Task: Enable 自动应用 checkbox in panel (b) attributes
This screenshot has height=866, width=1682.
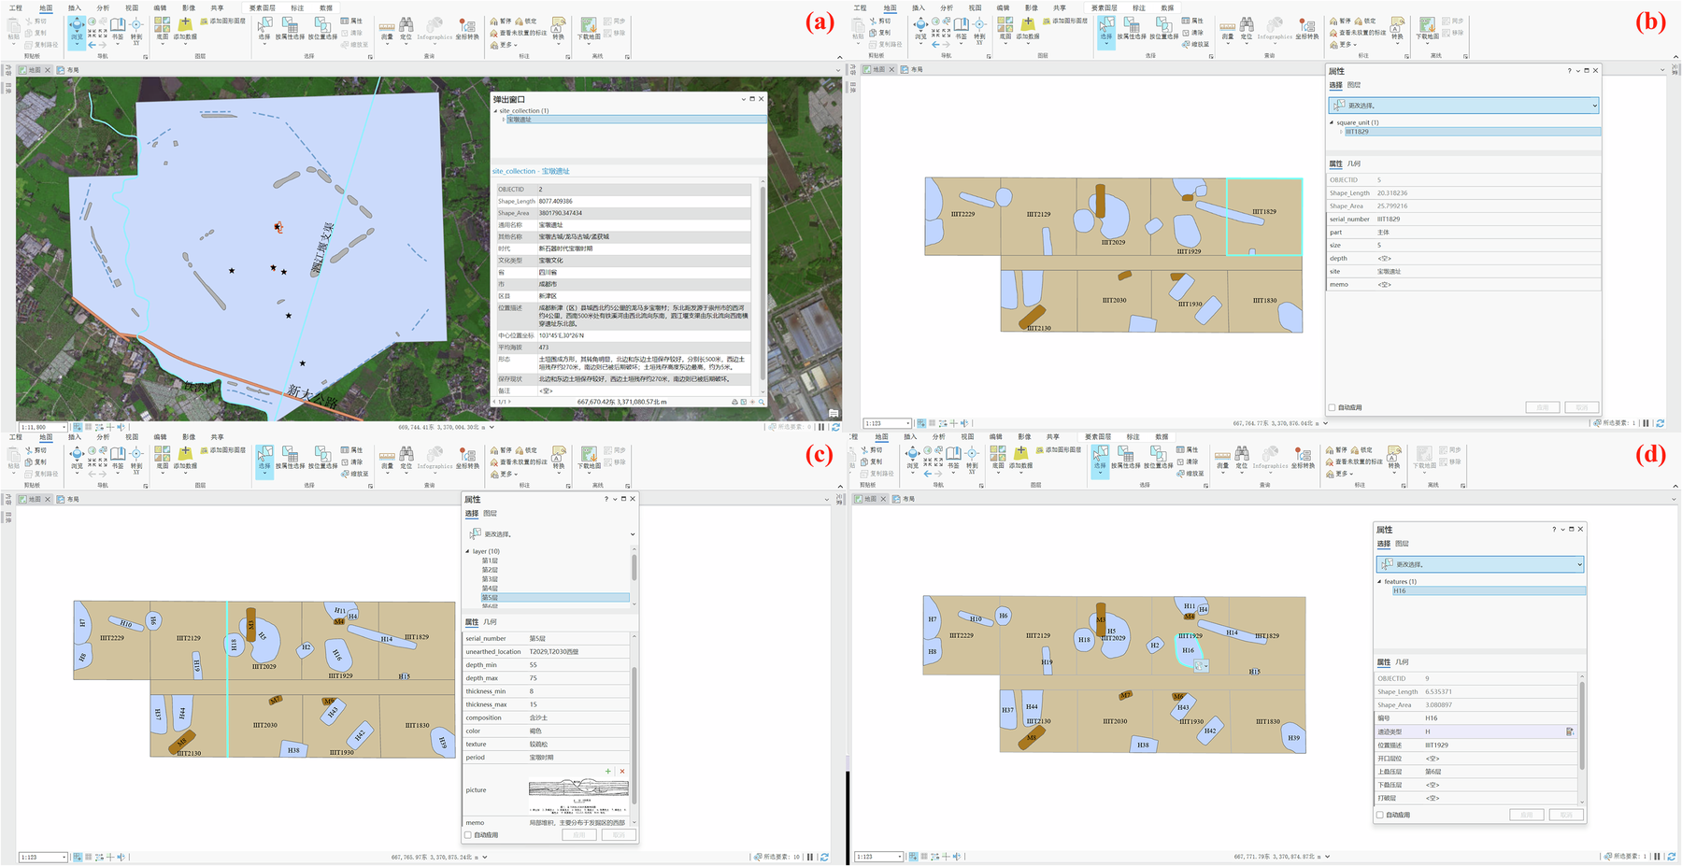Action: click(x=1332, y=407)
